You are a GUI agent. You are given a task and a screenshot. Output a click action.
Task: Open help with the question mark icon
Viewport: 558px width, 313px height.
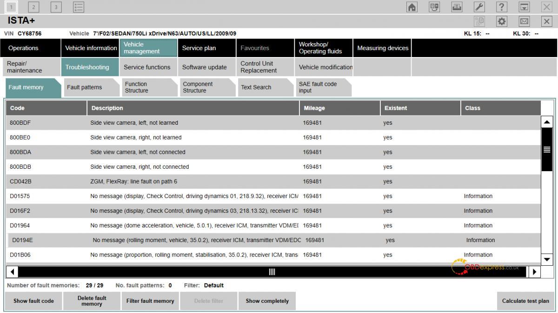pos(502,7)
